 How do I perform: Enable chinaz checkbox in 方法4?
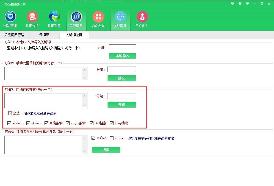pos(112,138)
